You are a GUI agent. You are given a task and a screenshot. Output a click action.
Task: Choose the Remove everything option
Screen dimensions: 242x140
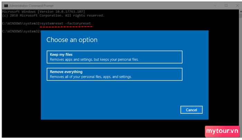click(x=114, y=74)
